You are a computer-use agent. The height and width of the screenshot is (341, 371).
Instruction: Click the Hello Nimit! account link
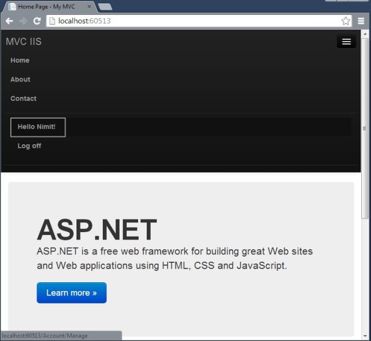click(x=38, y=127)
